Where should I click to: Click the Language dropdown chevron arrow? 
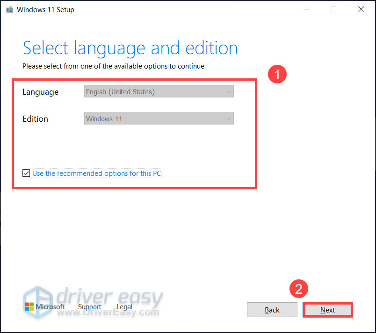point(229,92)
